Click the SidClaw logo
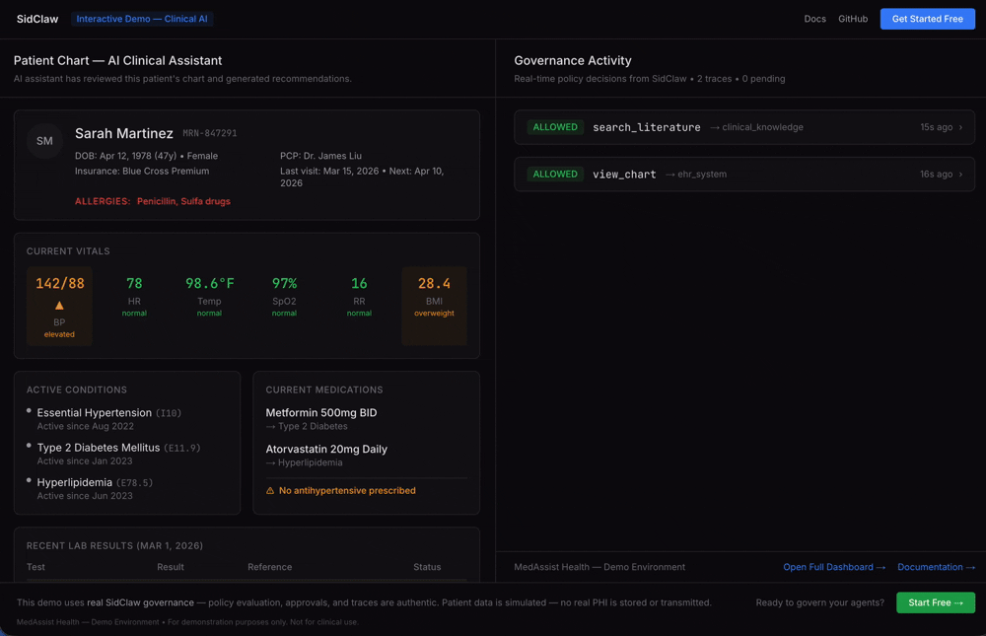 click(37, 19)
